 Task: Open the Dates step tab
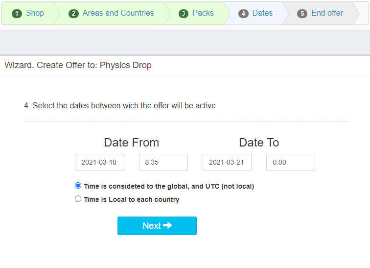pos(255,13)
